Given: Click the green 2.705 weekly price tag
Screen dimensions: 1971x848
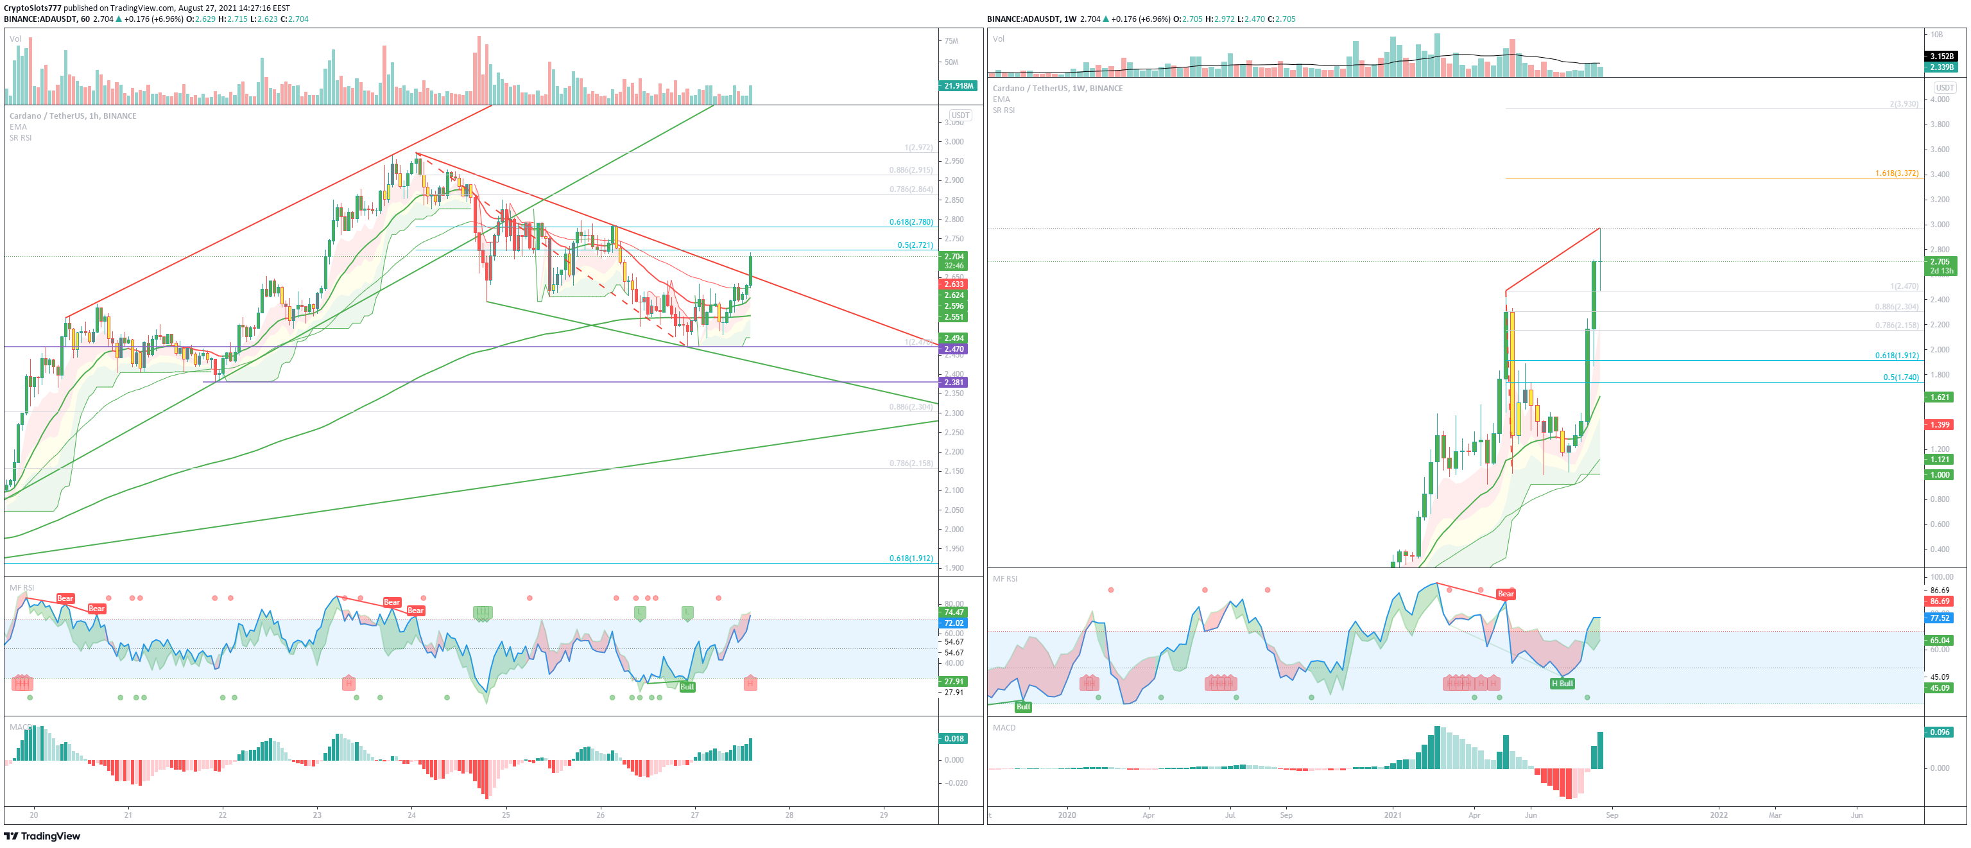Looking at the screenshot, I should [1940, 266].
